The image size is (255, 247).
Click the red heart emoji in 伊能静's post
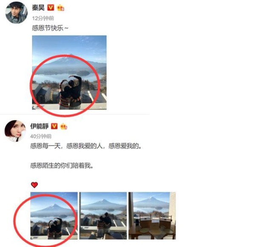click(34, 185)
